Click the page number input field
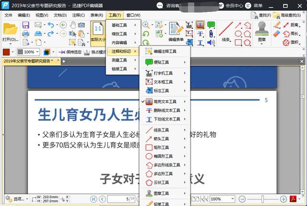307x206 pixels. [x=121, y=199]
